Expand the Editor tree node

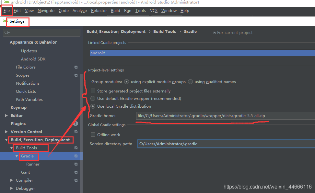(6, 115)
